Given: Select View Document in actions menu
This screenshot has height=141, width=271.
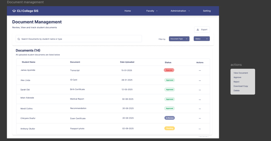Looking at the screenshot, I should click(241, 73).
